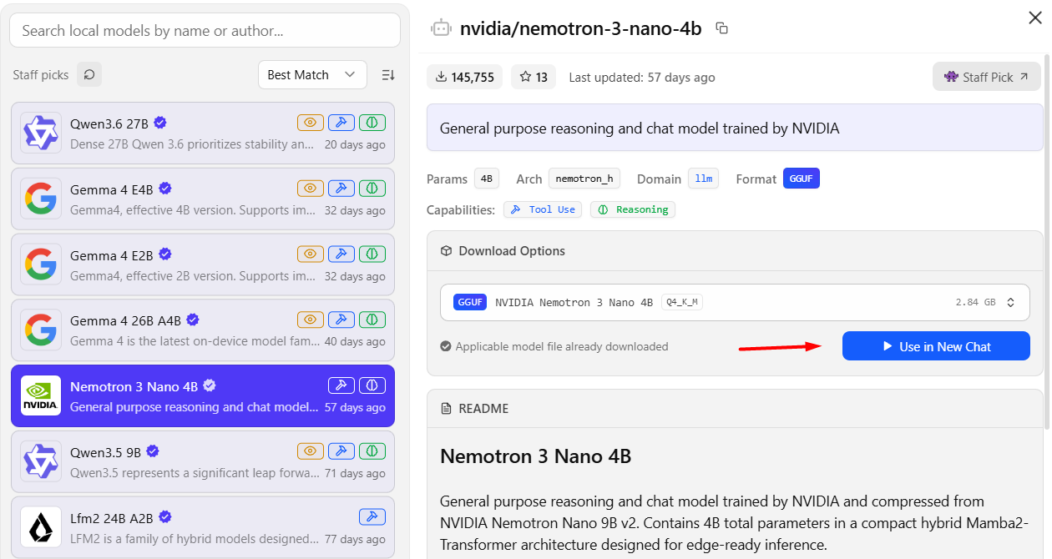The image size is (1052, 559).
Task: Open the Staff Pick link button
Action: (x=987, y=77)
